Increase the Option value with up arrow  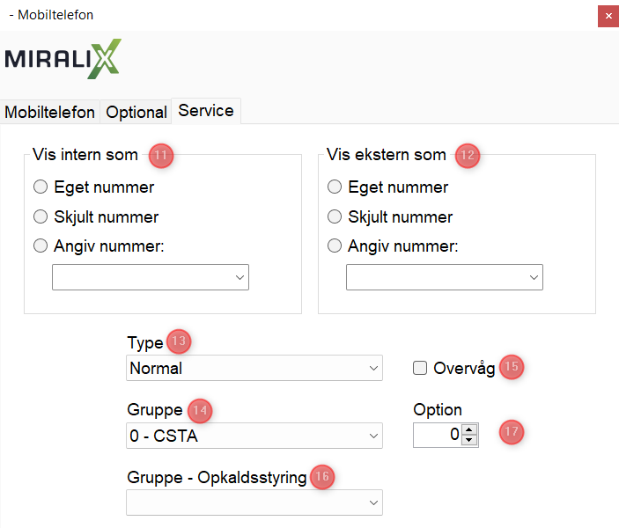pos(469,429)
